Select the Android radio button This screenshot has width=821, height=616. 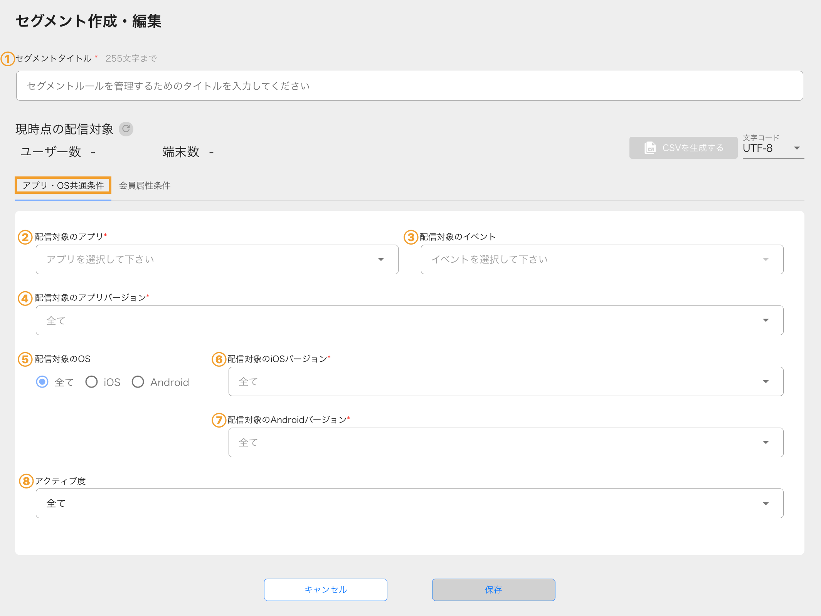pos(138,382)
